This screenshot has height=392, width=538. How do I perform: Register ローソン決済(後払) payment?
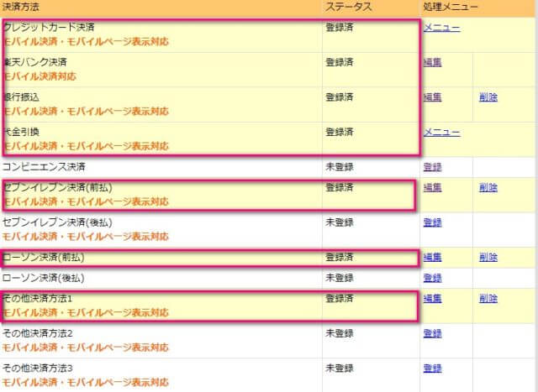click(x=432, y=278)
